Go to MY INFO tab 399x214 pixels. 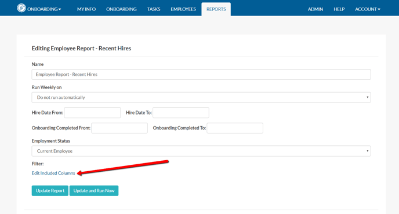[86, 9]
